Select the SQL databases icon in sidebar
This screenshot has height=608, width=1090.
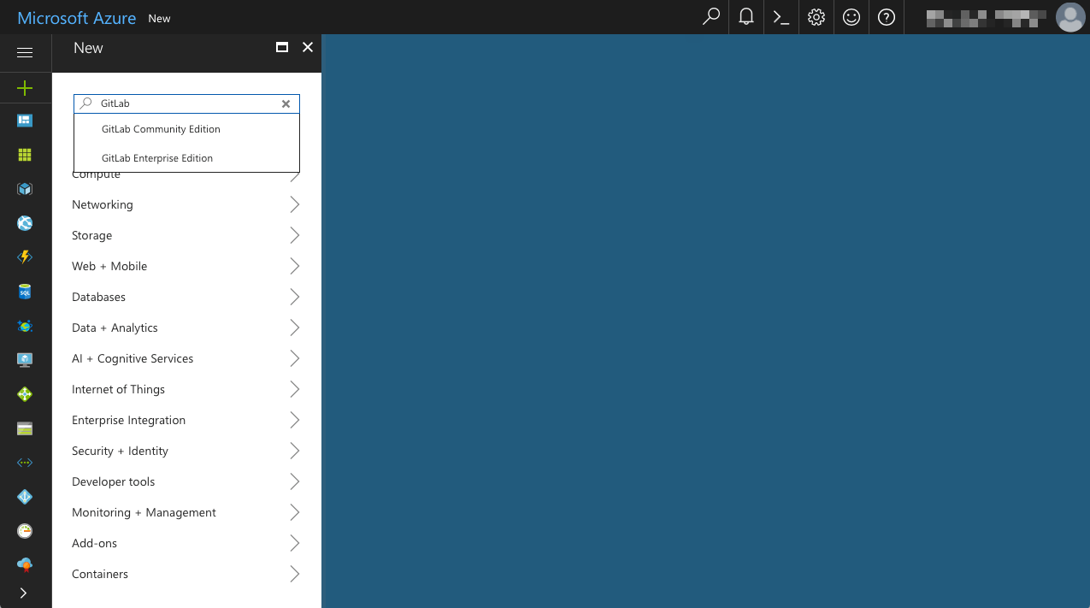click(x=25, y=291)
